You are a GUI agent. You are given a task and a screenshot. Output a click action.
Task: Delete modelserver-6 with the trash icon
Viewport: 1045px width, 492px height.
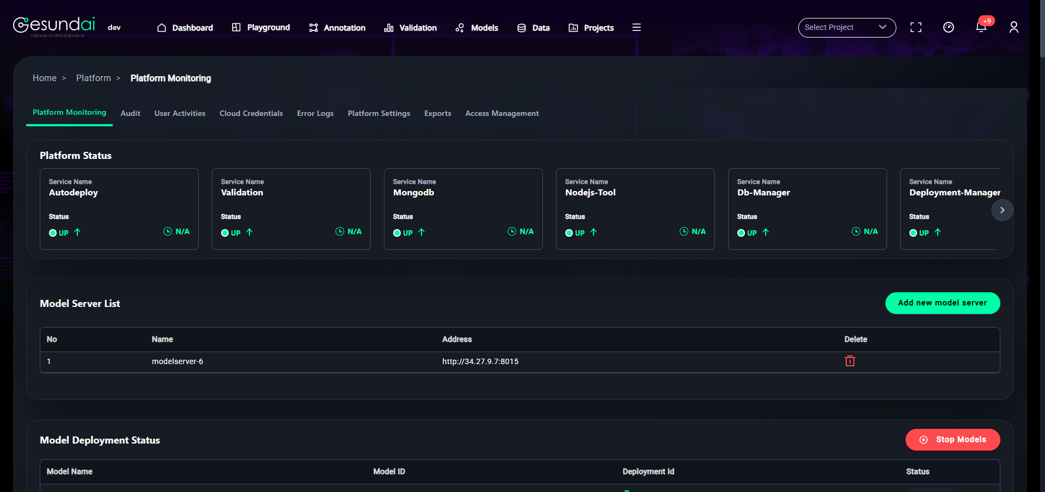coord(850,361)
